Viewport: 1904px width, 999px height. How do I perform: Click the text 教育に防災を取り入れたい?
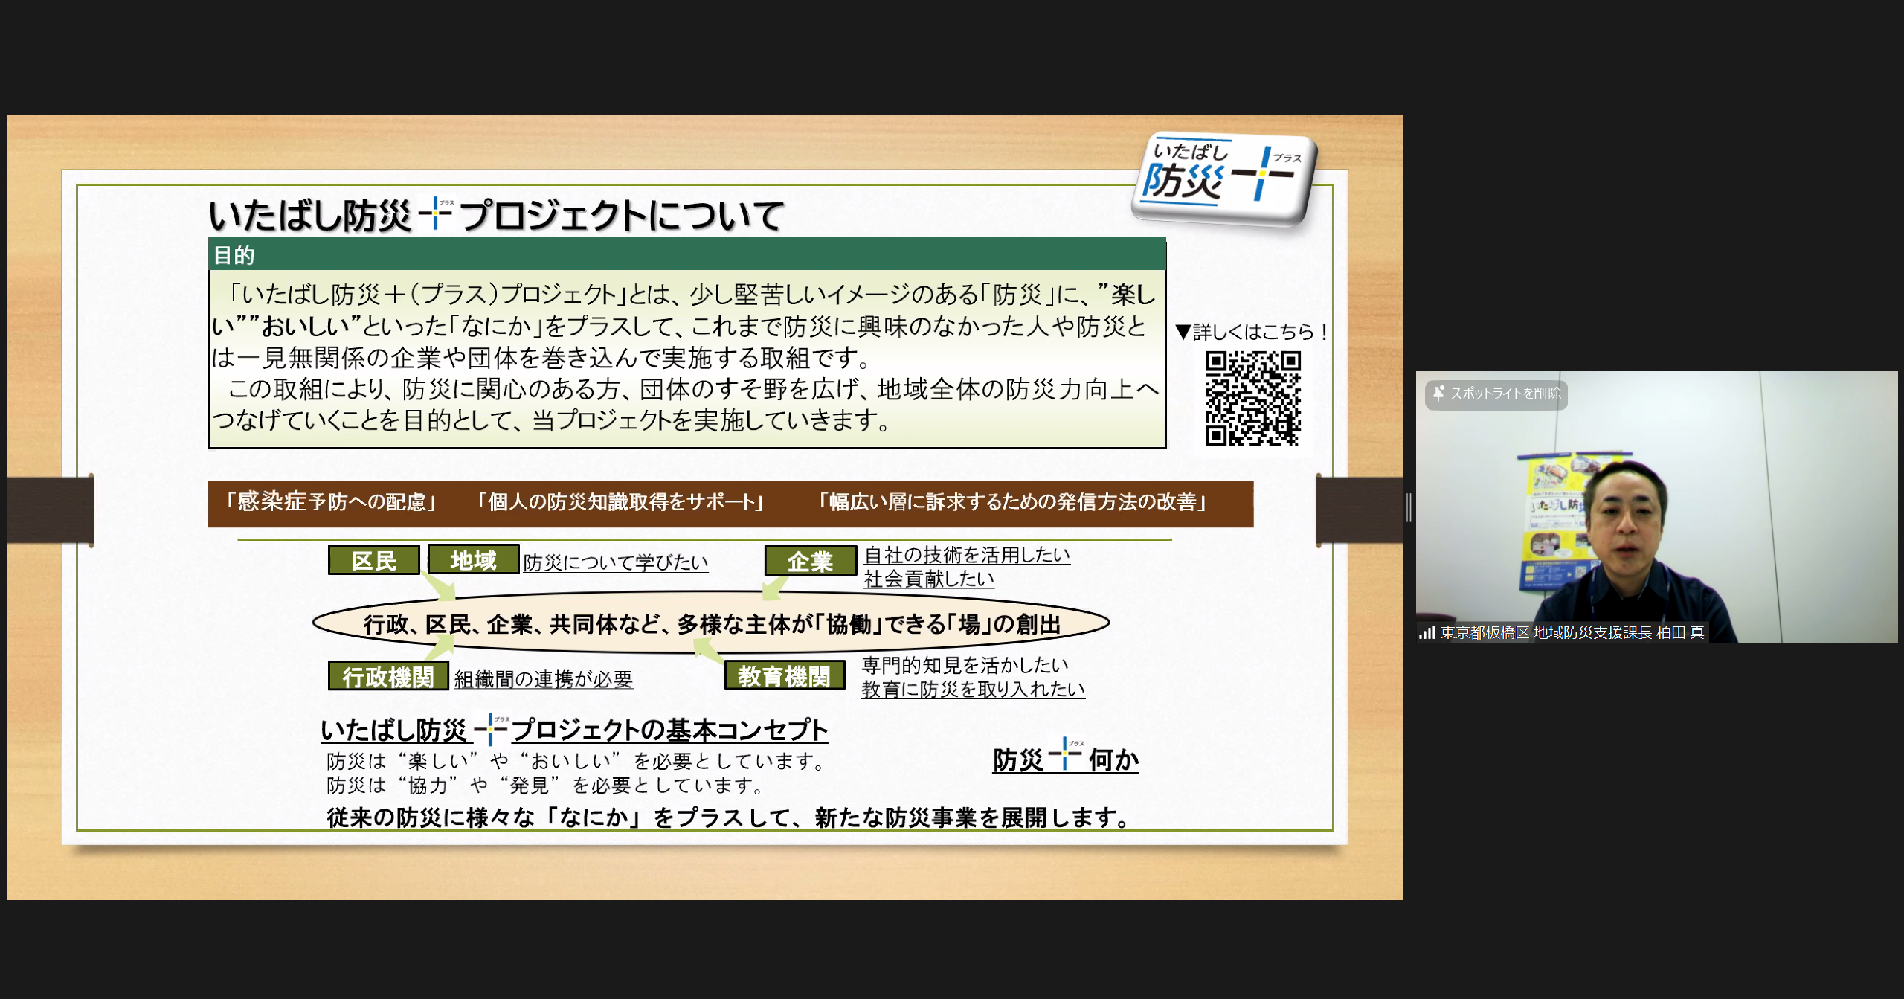(973, 689)
